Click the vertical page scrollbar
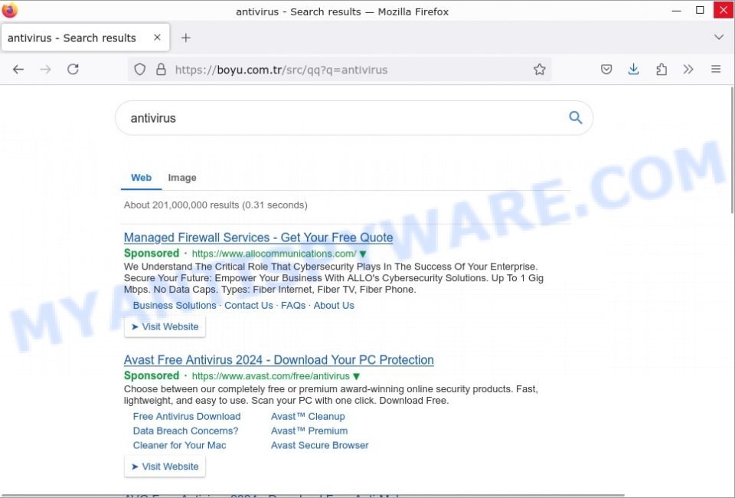Image resolution: width=735 pixels, height=498 pixels. coord(732,150)
